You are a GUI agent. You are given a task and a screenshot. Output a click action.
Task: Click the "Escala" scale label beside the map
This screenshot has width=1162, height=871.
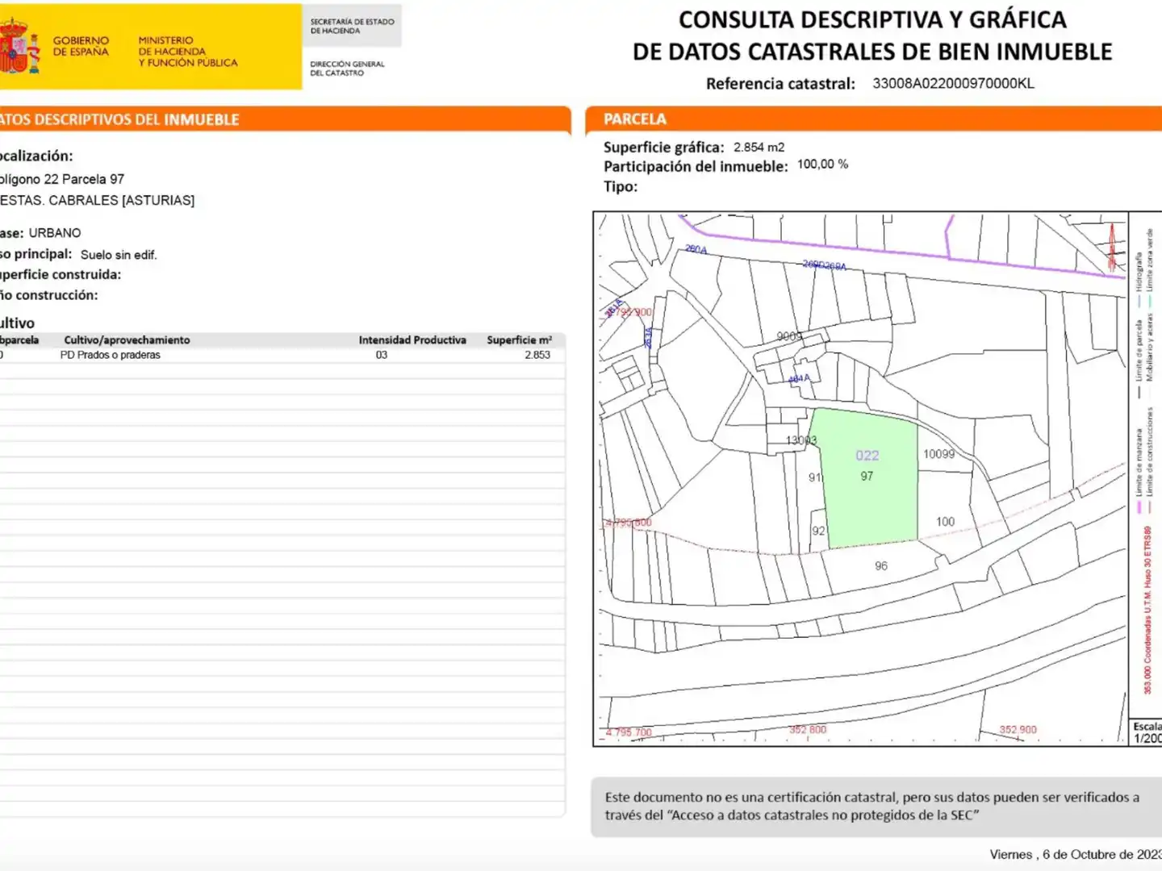click(1147, 727)
